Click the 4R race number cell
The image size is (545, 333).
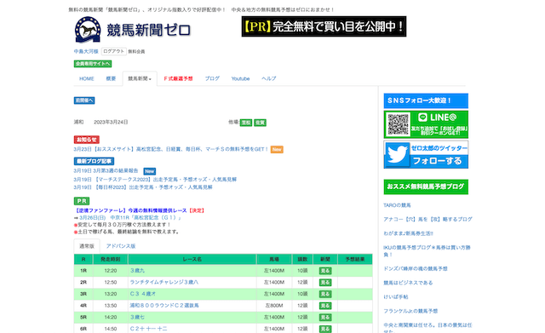tap(83, 306)
